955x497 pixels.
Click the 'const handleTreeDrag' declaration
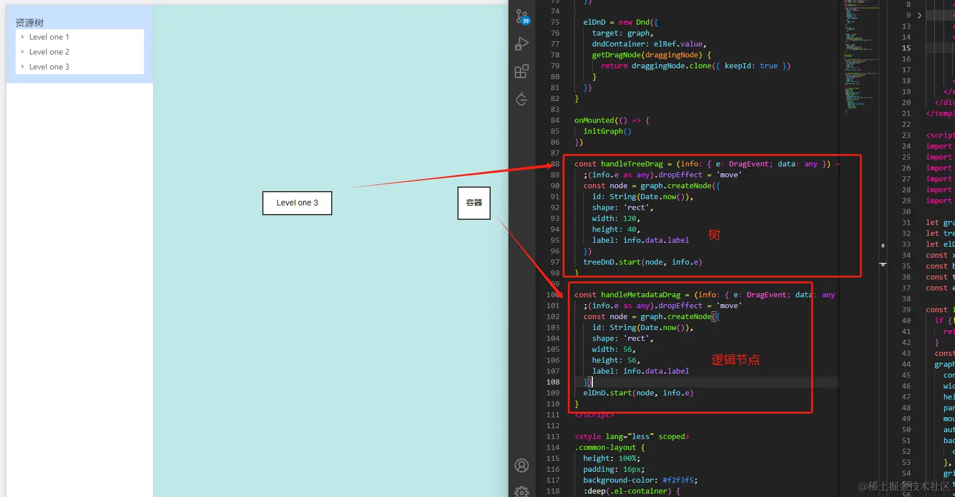pyautogui.click(x=707, y=164)
